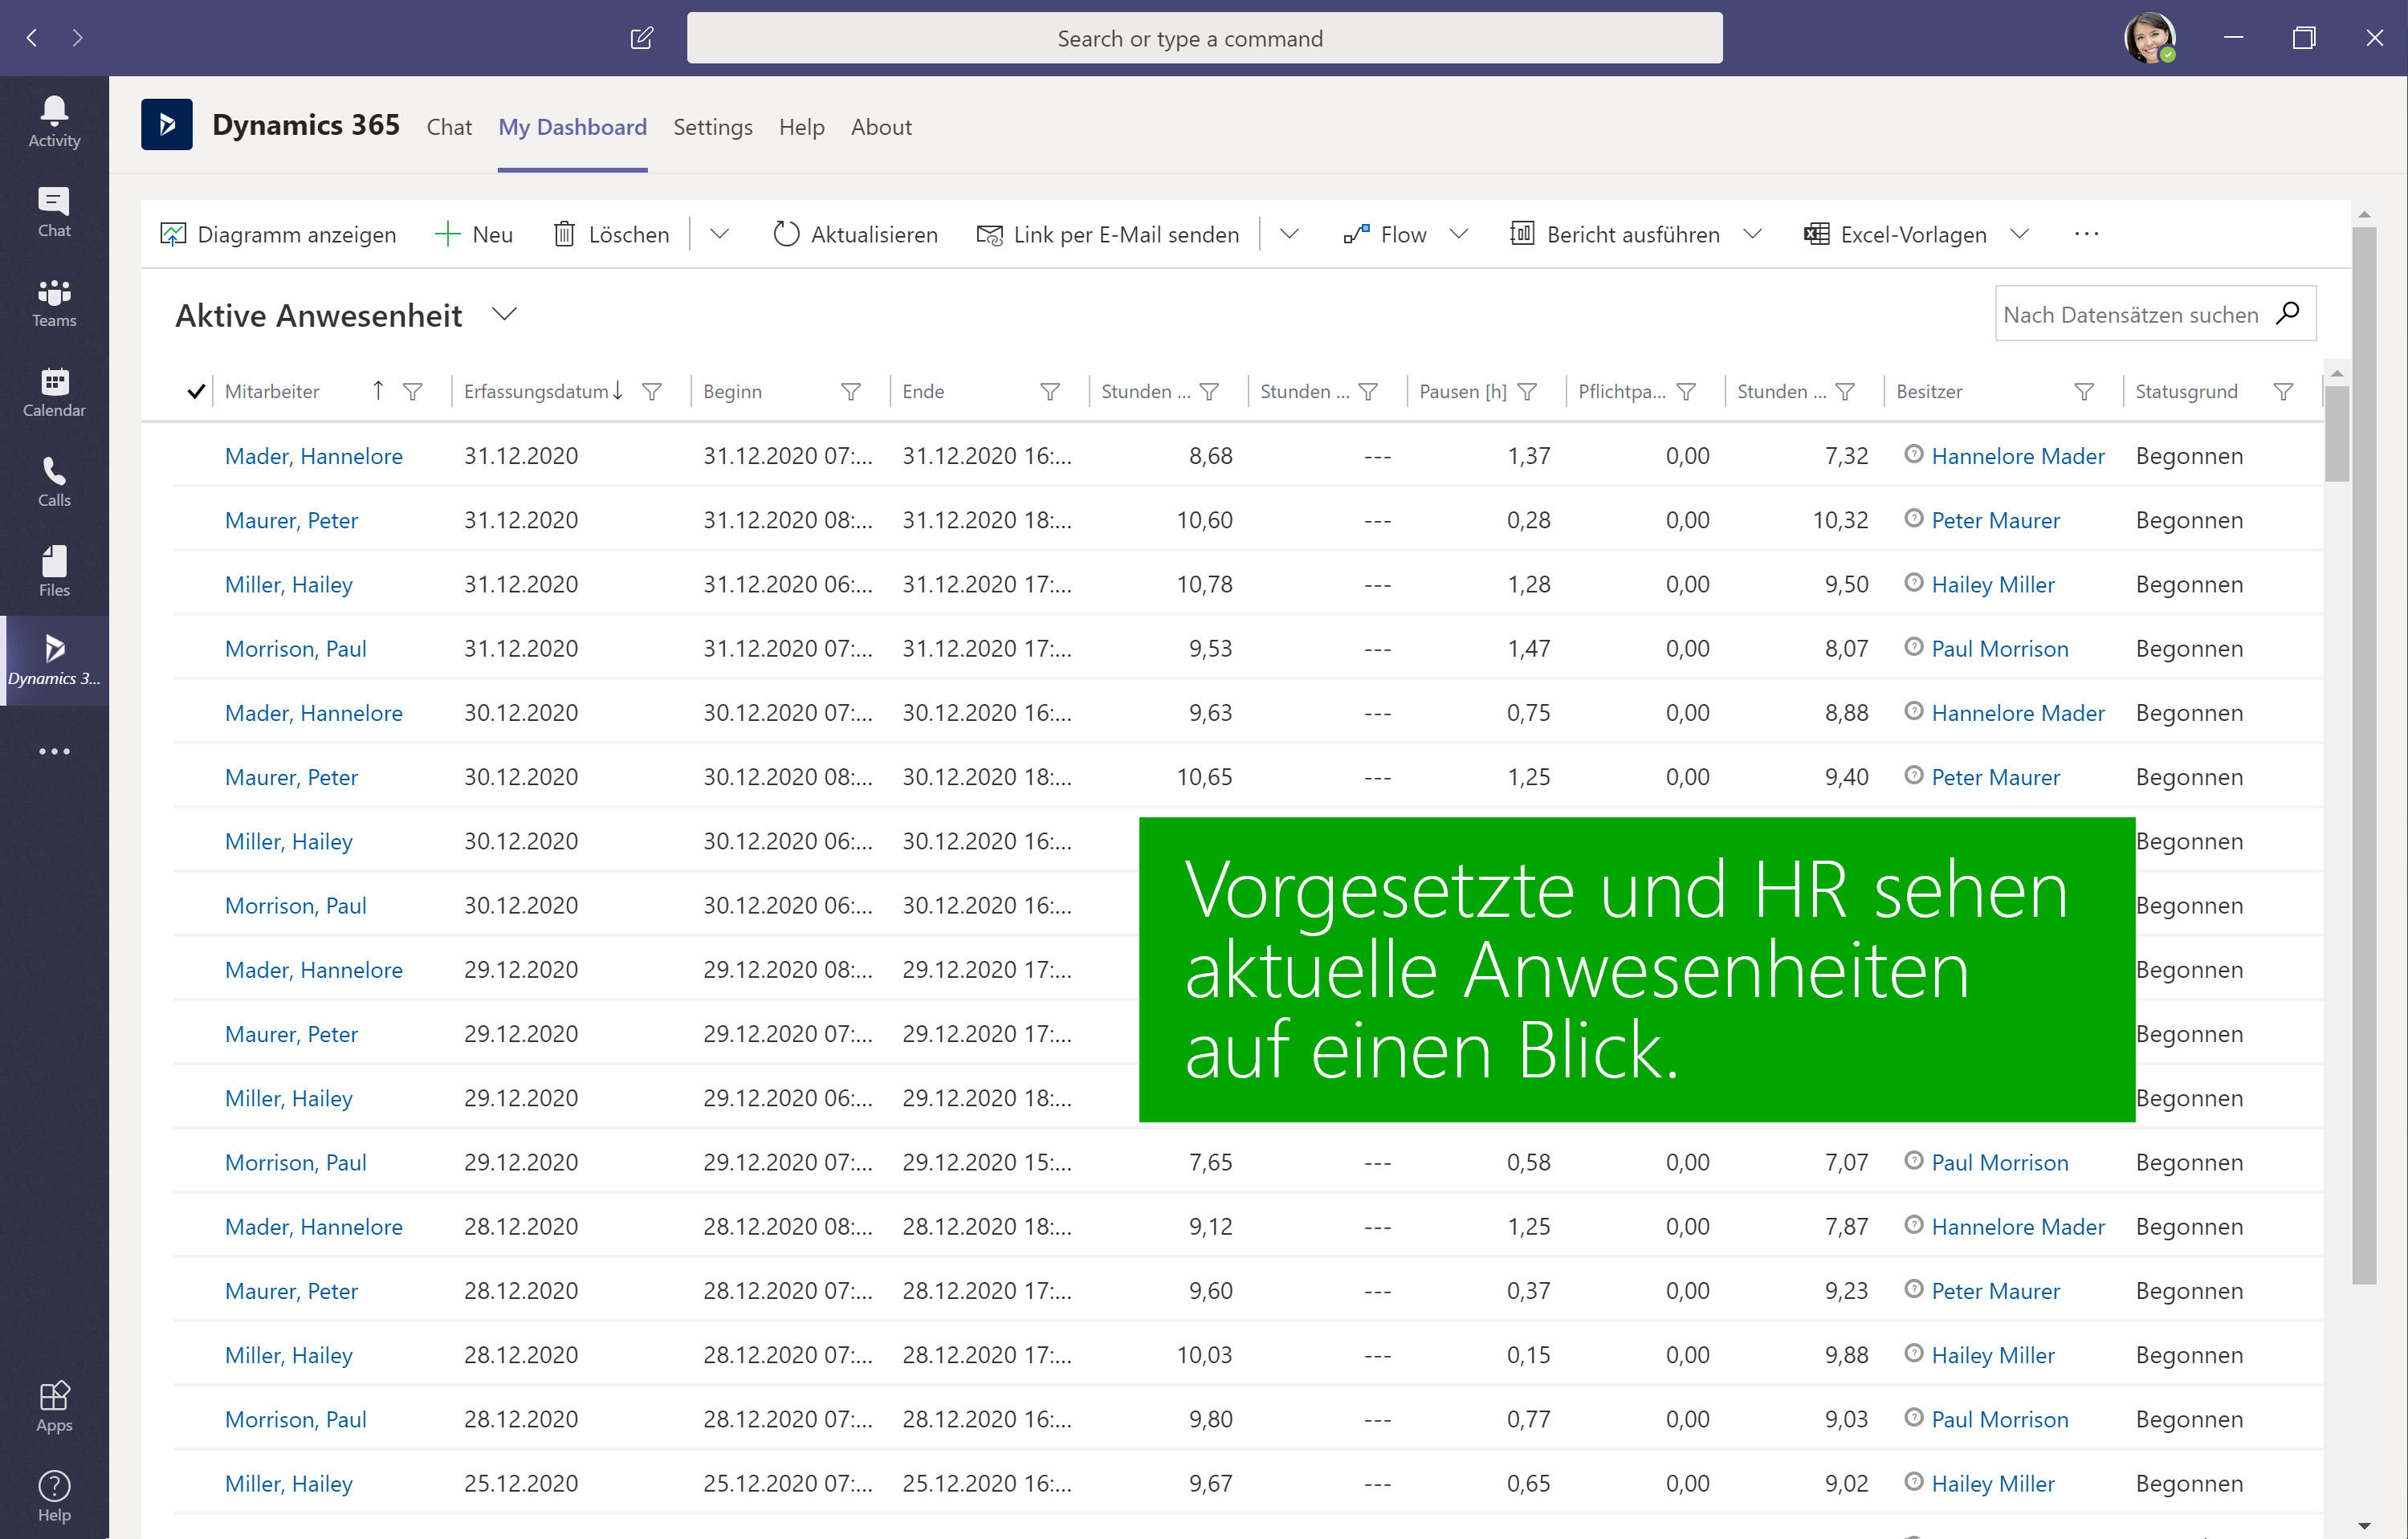Switch to the Settings tab
Screen dimensions: 2408x1539
coord(712,127)
